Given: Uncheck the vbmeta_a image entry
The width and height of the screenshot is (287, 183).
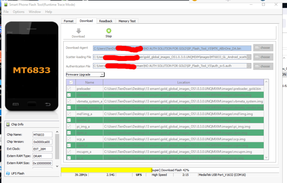Looking at the screenshot, I should (68, 95).
